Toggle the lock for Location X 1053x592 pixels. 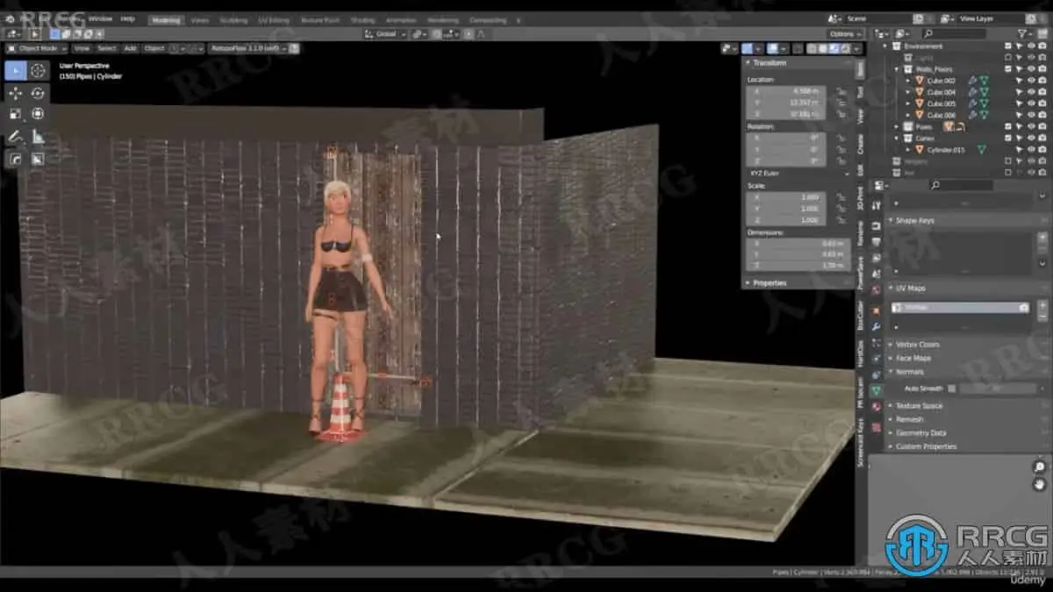pos(841,91)
